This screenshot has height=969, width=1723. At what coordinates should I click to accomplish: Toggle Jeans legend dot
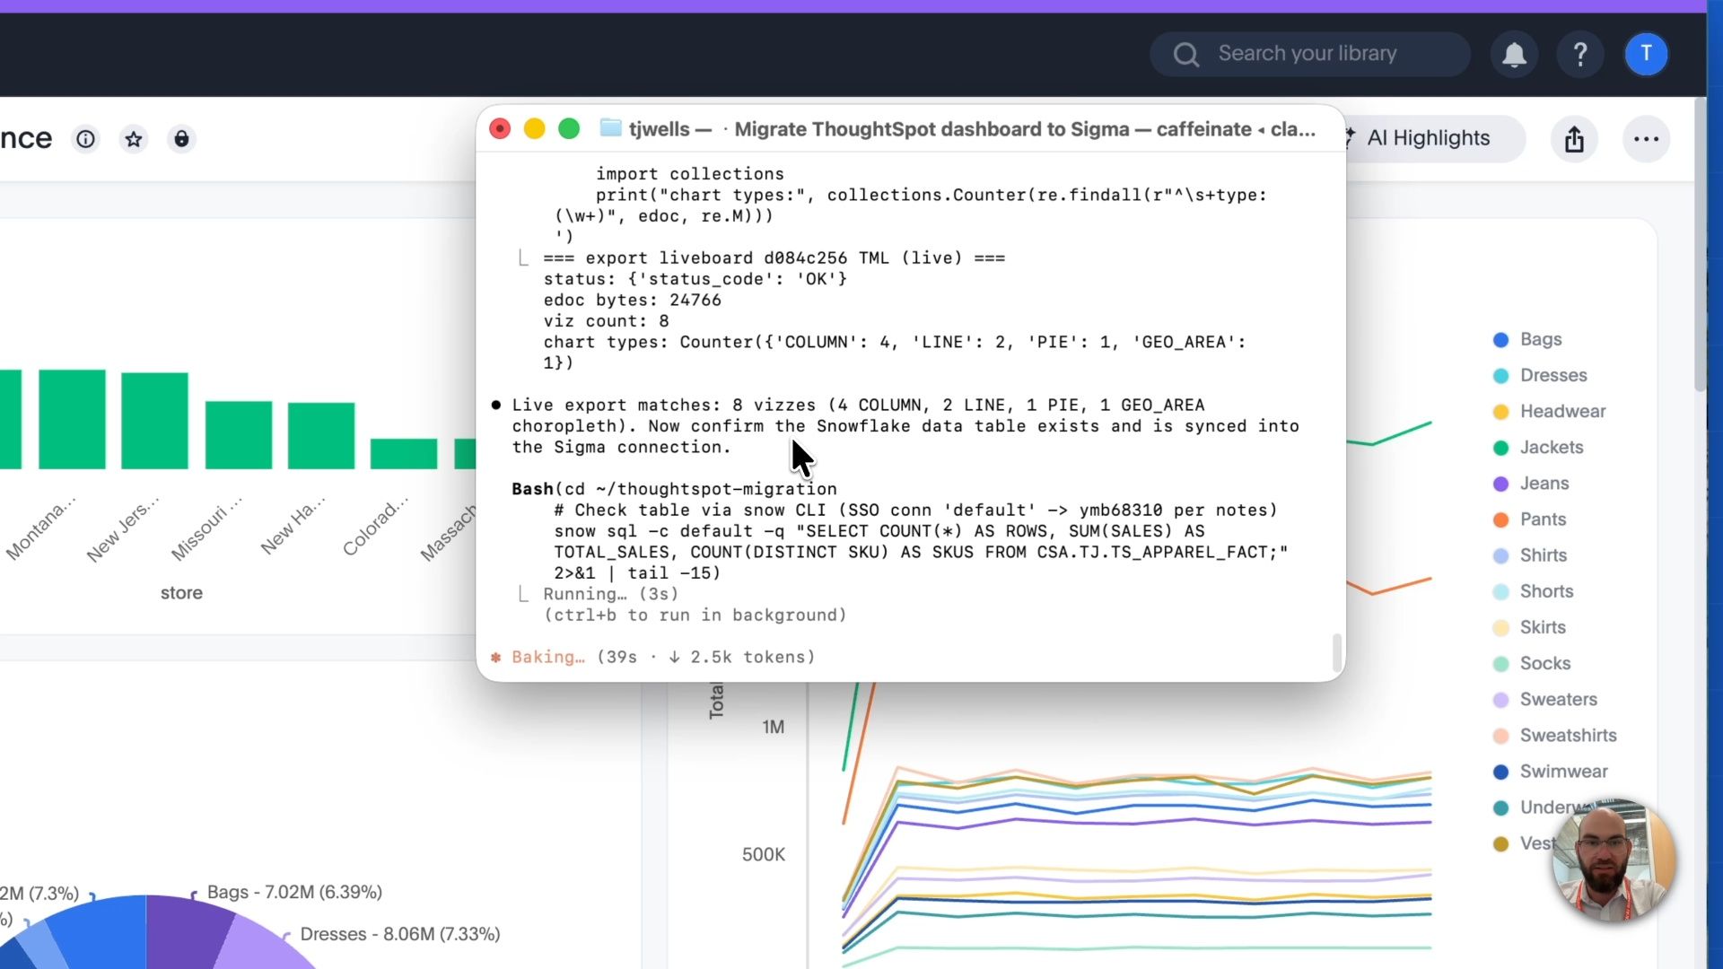tap(1500, 484)
